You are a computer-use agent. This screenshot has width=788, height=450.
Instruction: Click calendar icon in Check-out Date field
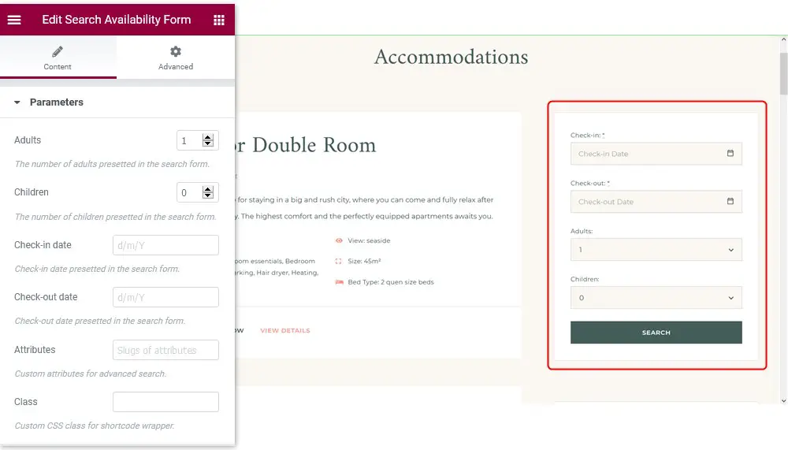[x=730, y=202]
